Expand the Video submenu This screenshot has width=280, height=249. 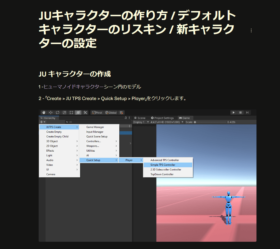click(60, 165)
